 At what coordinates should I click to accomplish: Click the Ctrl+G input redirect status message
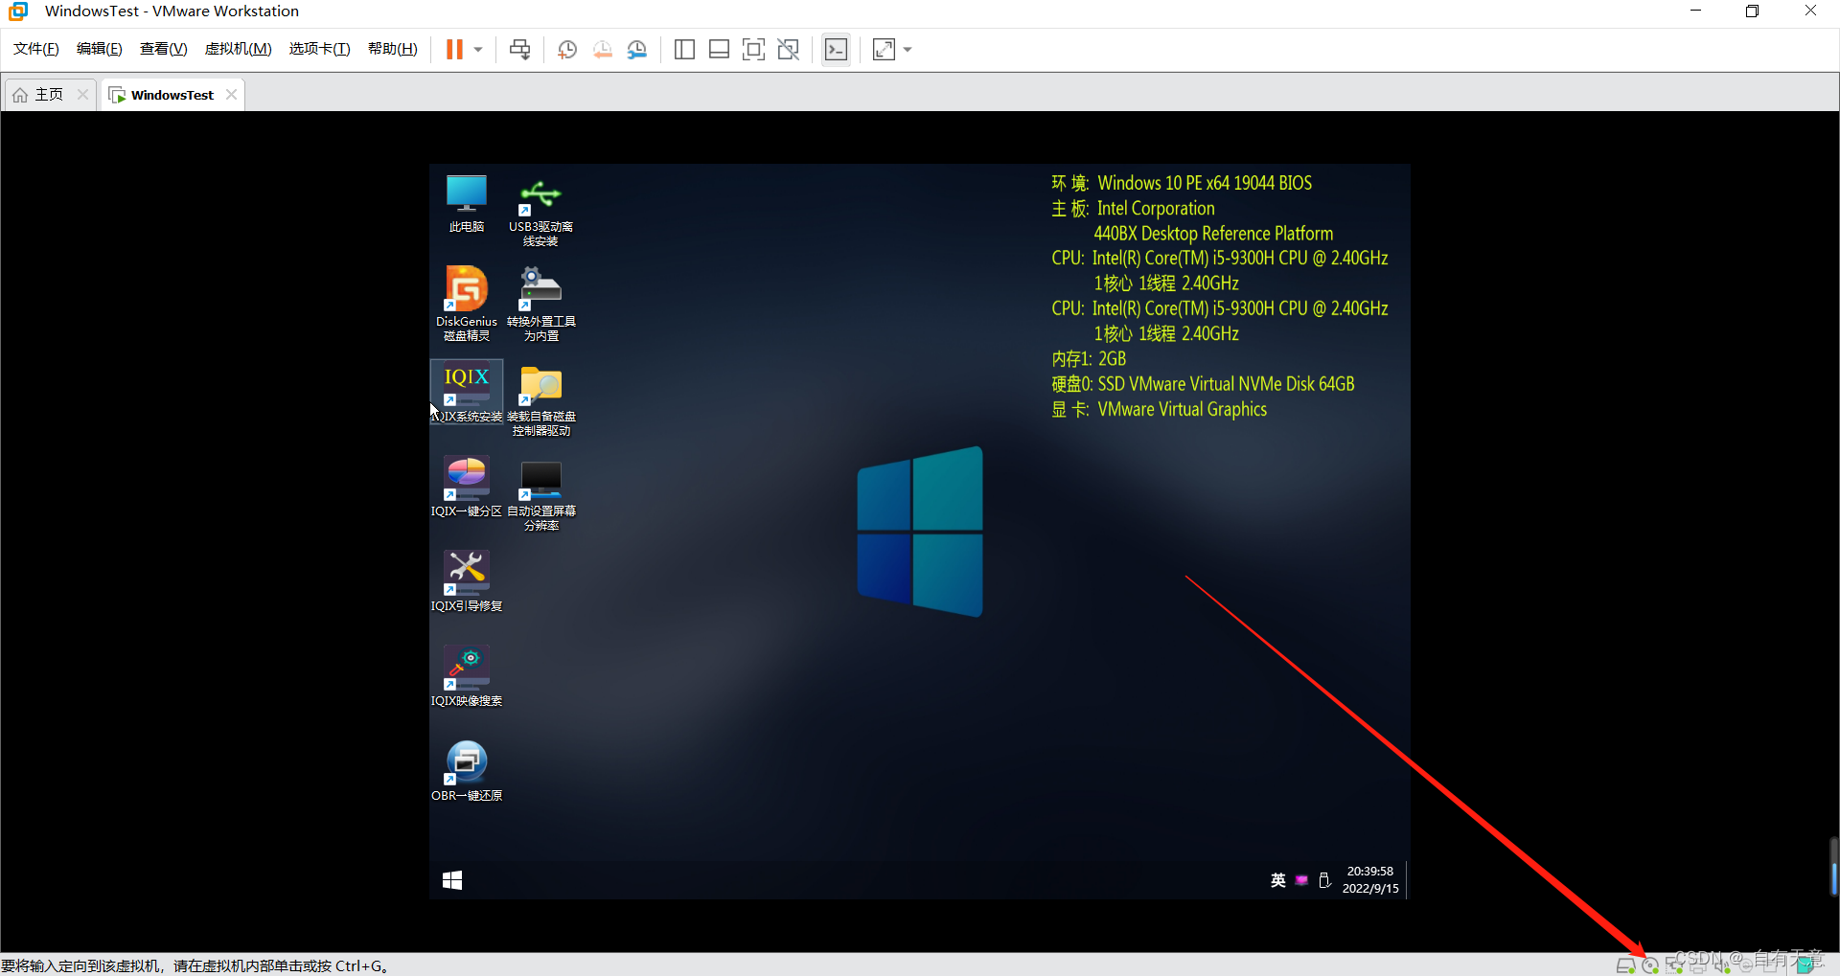point(195,965)
